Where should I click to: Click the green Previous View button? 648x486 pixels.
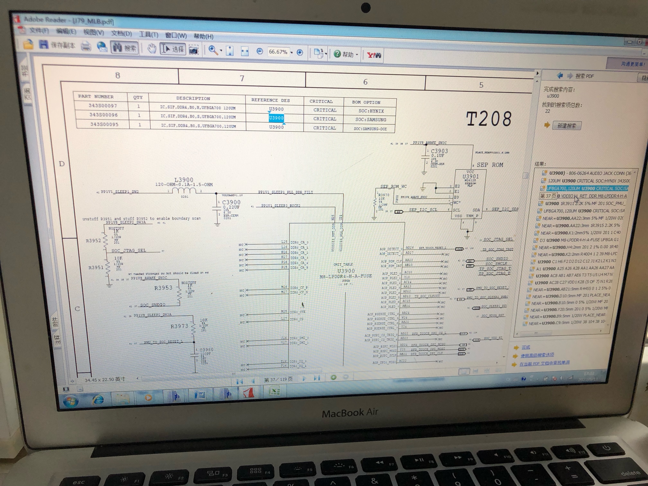pyautogui.click(x=334, y=377)
